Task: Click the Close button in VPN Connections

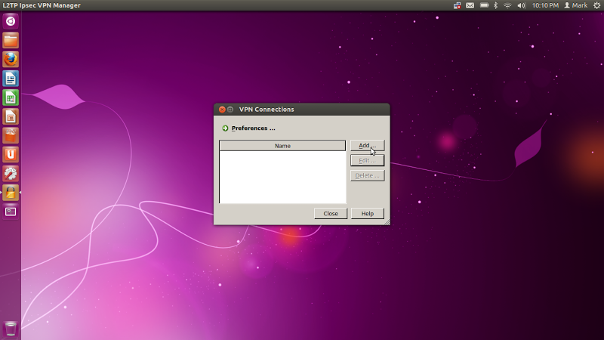Action: pos(331,214)
